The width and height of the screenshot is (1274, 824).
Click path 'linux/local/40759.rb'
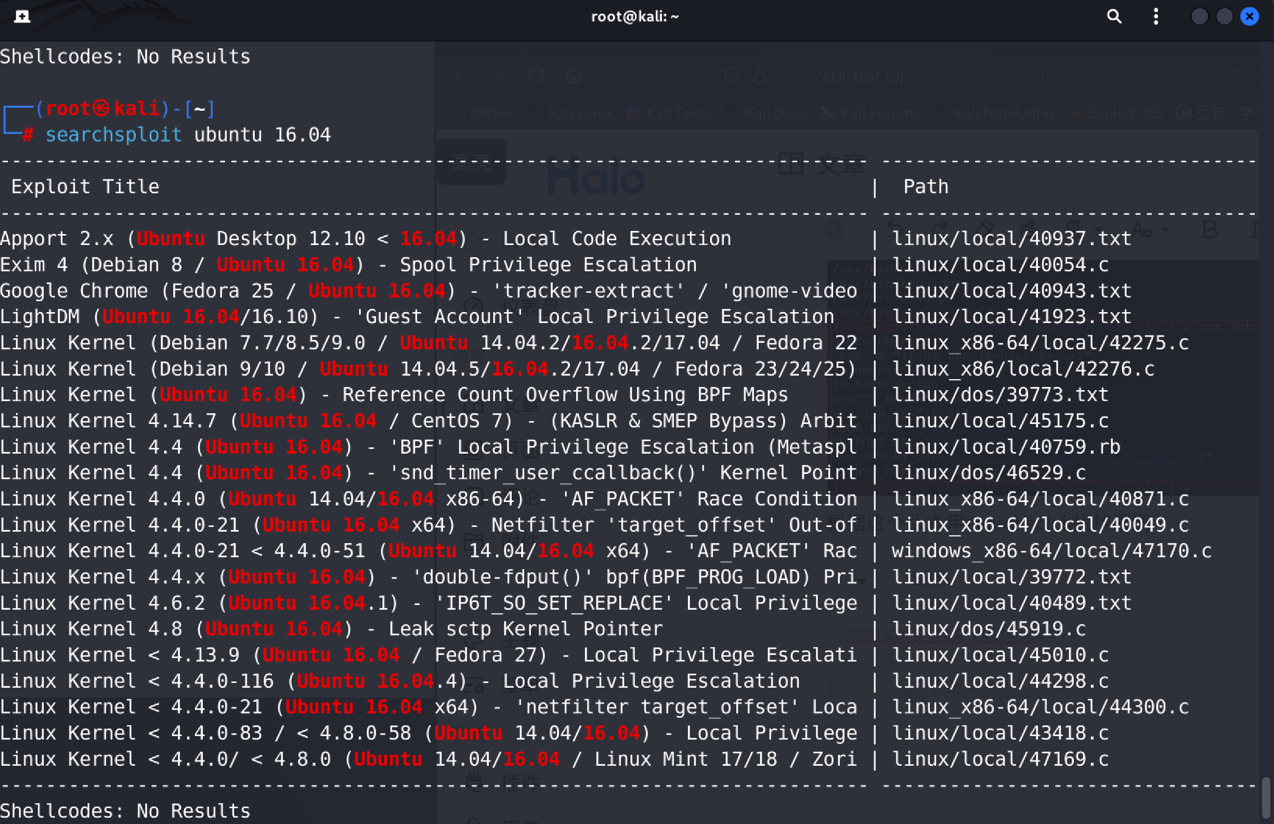point(1006,447)
